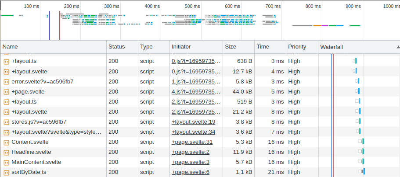This screenshot has height=177, width=400.
Task: Click the icon beside Headline.svelte
Action: (x=6, y=152)
